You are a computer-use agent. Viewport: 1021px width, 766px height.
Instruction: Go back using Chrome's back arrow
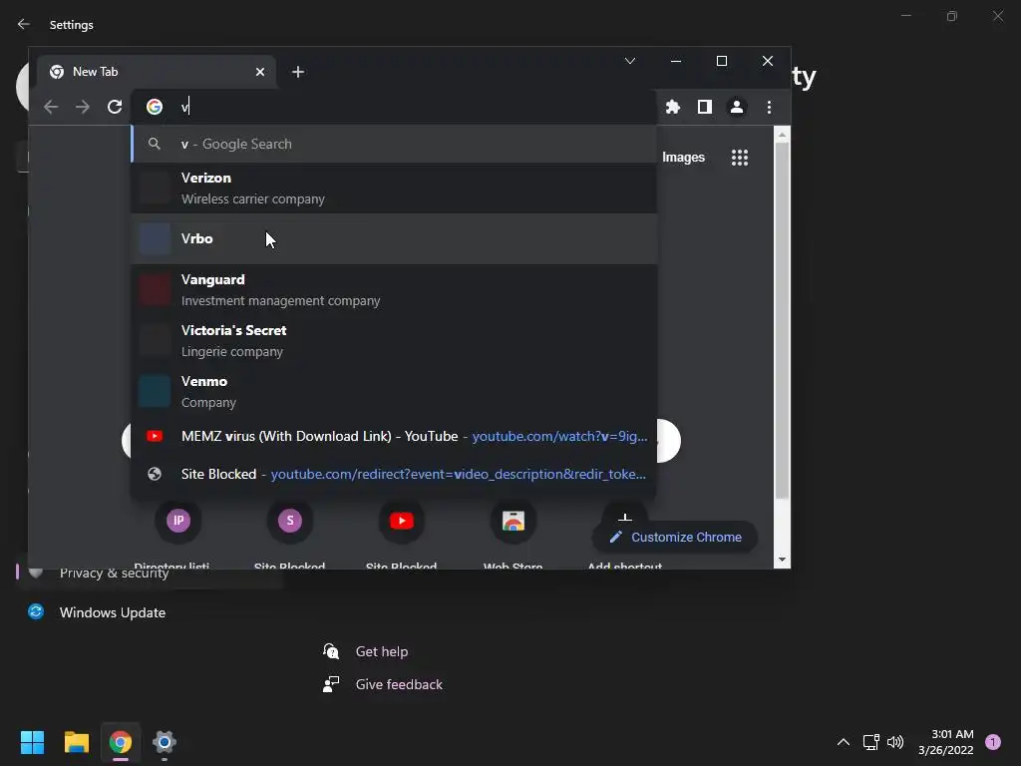tap(51, 107)
